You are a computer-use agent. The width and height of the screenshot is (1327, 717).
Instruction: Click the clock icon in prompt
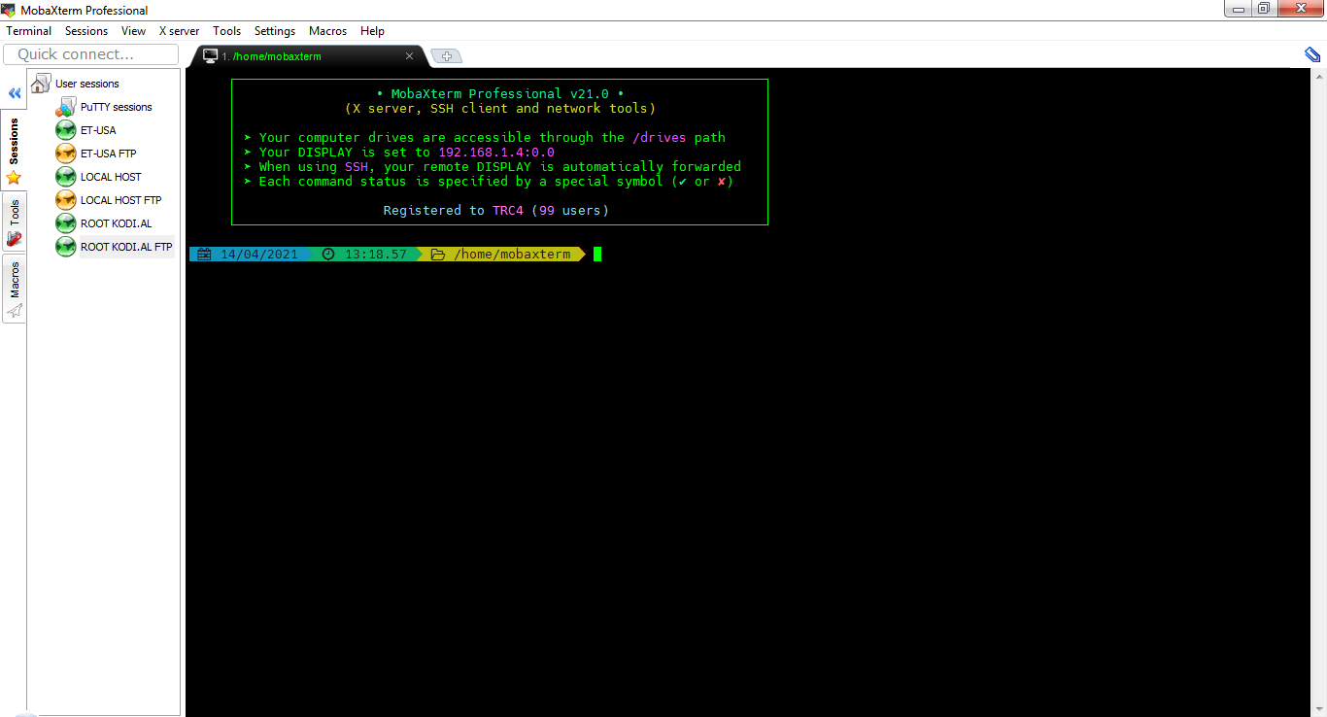point(328,255)
